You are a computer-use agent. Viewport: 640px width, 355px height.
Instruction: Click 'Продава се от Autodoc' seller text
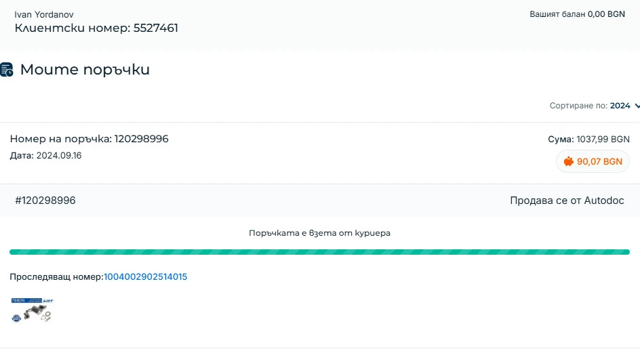(x=567, y=201)
